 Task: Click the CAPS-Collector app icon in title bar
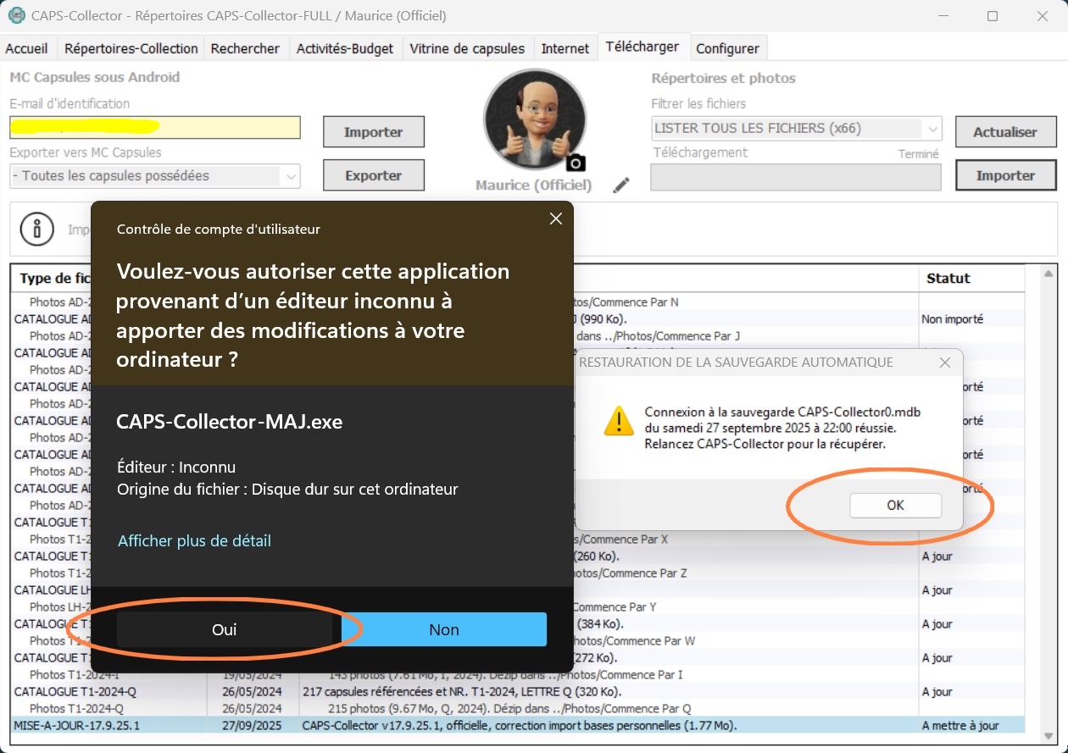15,15
